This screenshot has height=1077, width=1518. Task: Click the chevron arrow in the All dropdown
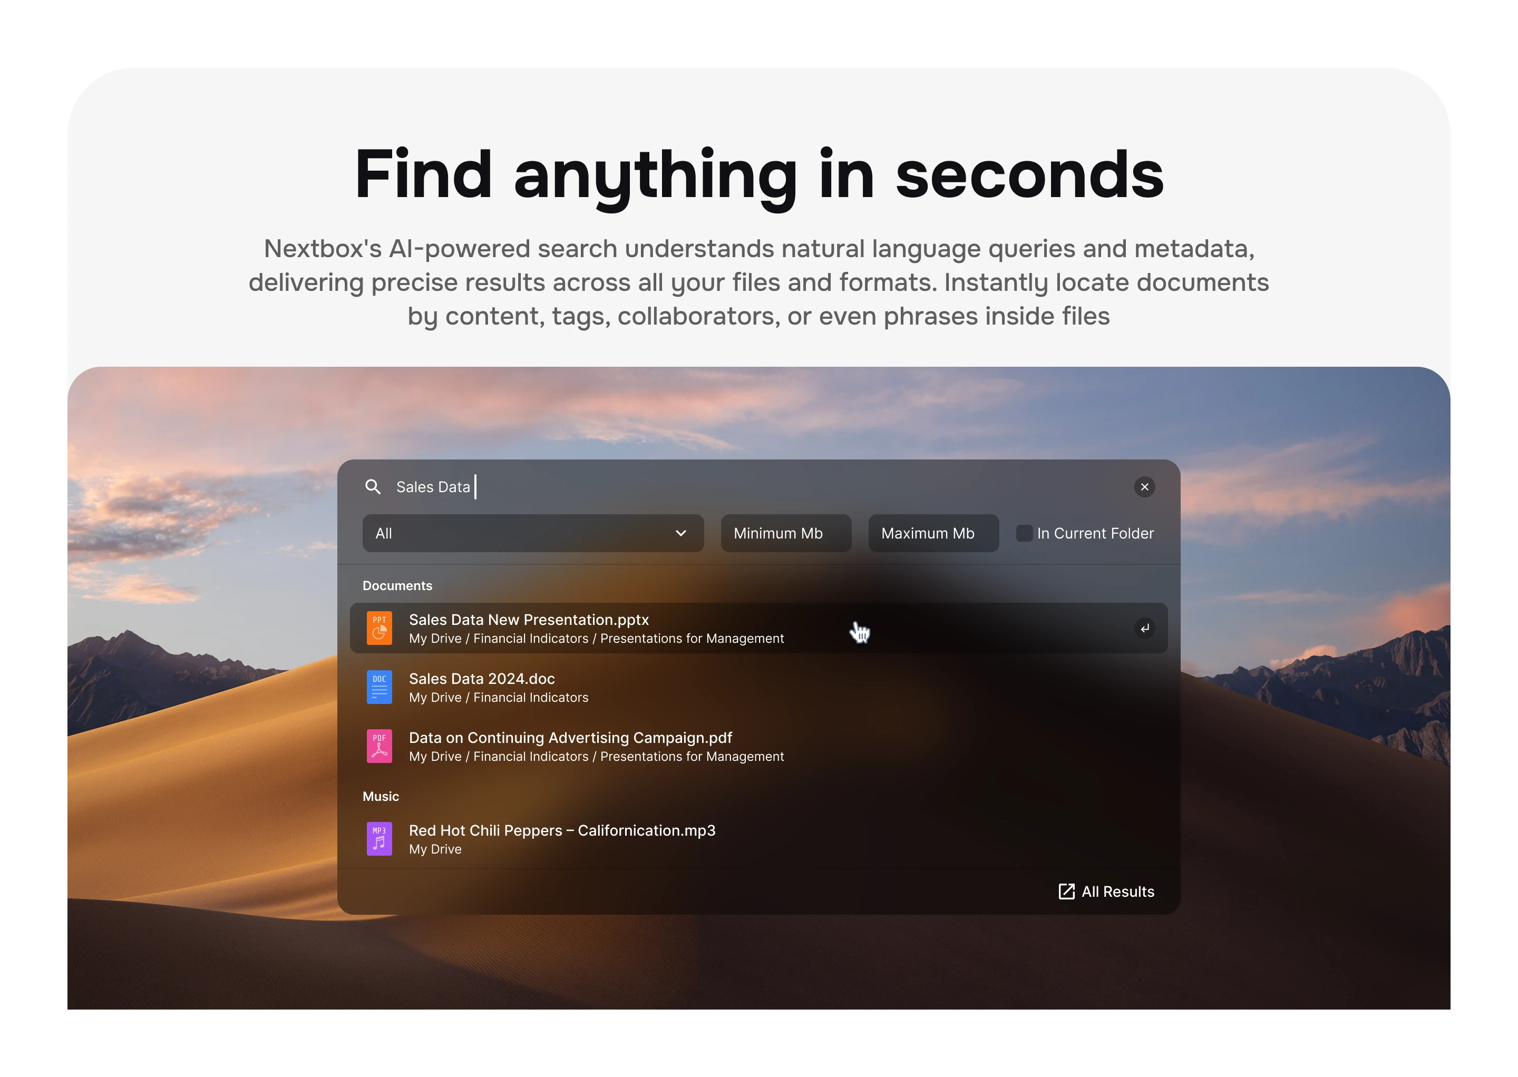coord(680,533)
